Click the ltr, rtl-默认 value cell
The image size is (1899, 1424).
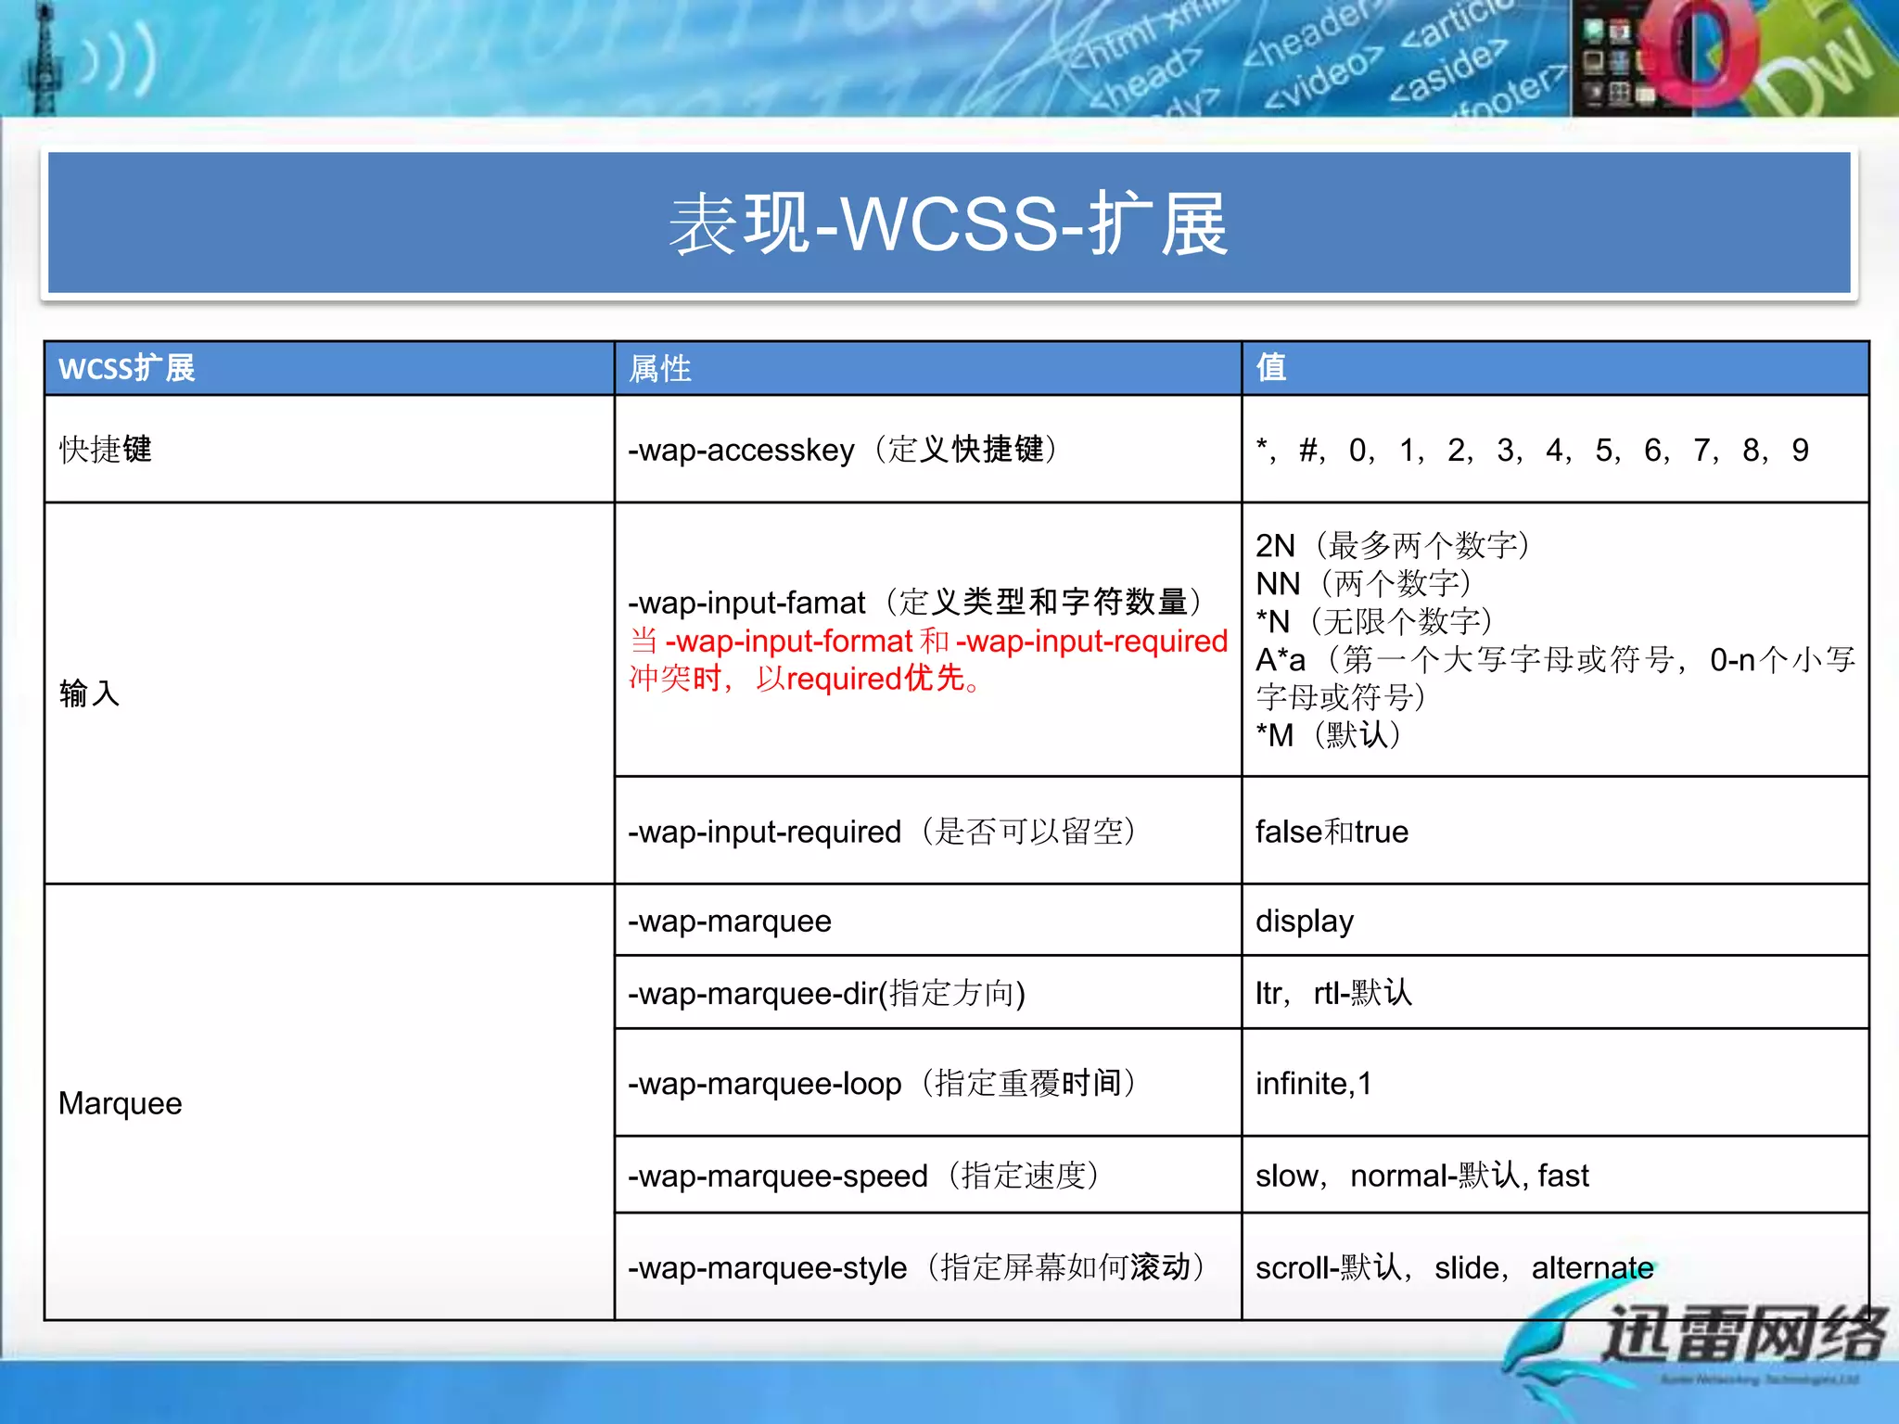click(1555, 993)
